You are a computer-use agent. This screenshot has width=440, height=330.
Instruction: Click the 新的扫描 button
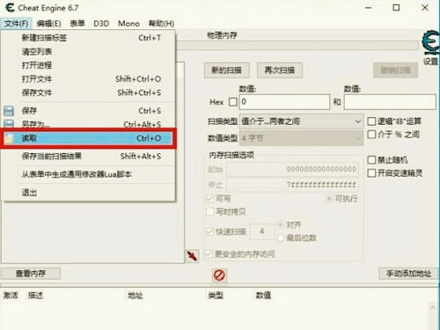(227, 70)
